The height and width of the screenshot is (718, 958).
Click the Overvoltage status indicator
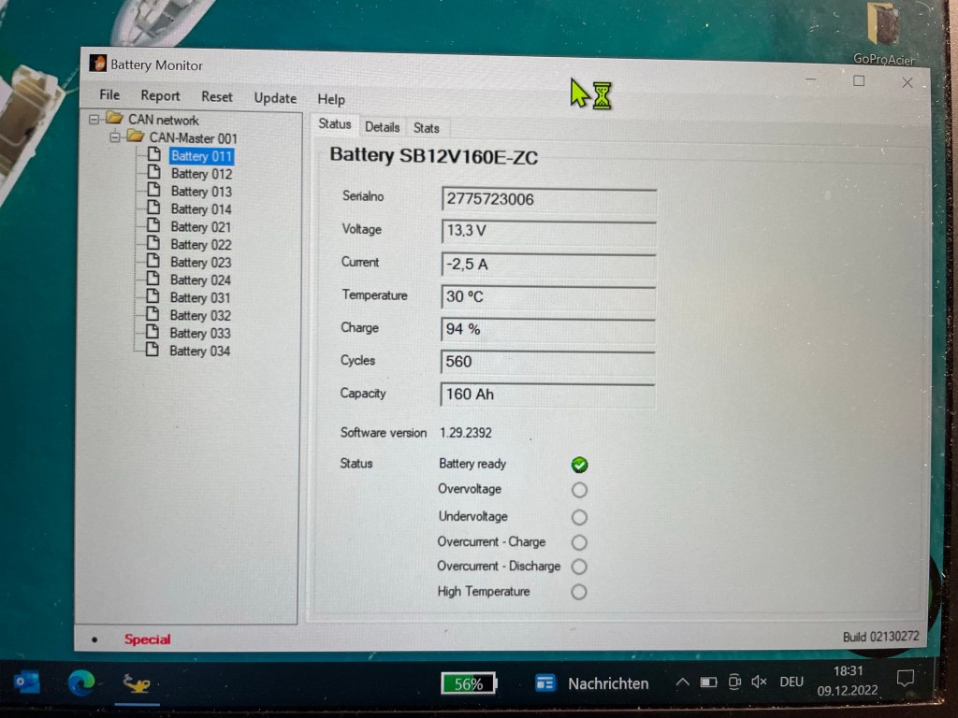pos(579,490)
